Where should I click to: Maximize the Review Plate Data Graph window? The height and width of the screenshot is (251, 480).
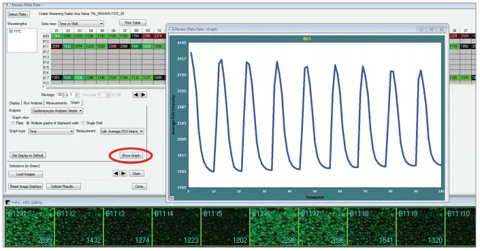431,29
